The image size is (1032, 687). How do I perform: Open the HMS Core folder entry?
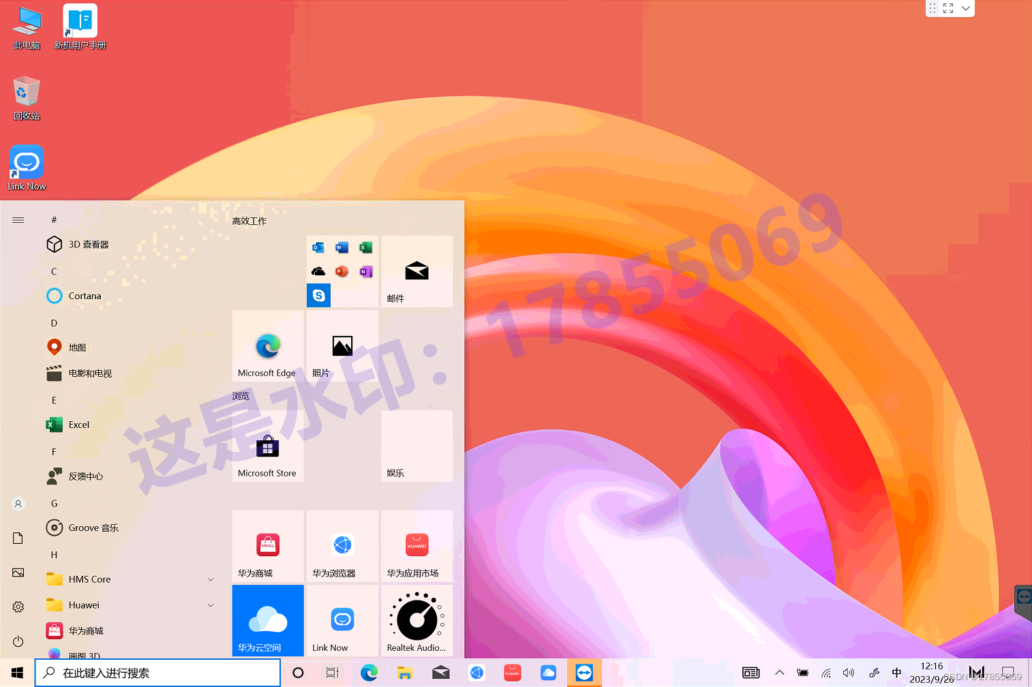(x=130, y=579)
